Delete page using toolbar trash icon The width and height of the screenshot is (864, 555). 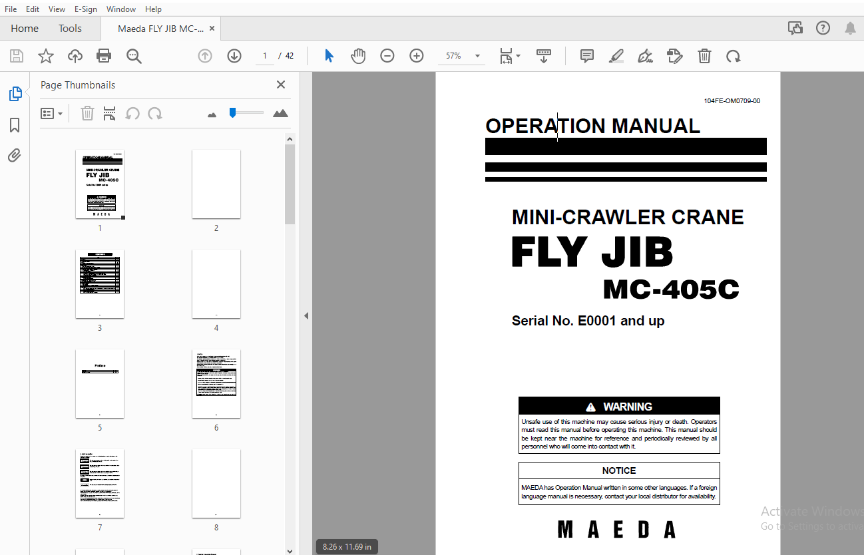pos(704,56)
